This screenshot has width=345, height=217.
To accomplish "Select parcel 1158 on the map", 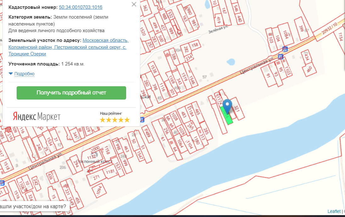I will [x=107, y=150].
